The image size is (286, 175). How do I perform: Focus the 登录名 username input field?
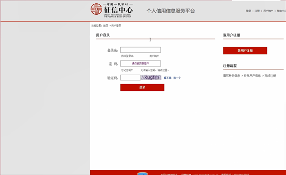click(x=140, y=50)
